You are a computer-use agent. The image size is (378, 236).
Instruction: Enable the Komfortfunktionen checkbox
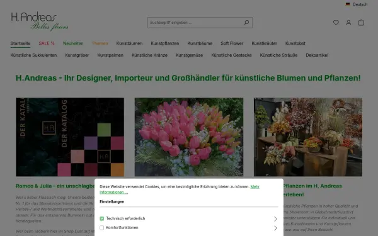click(101, 228)
